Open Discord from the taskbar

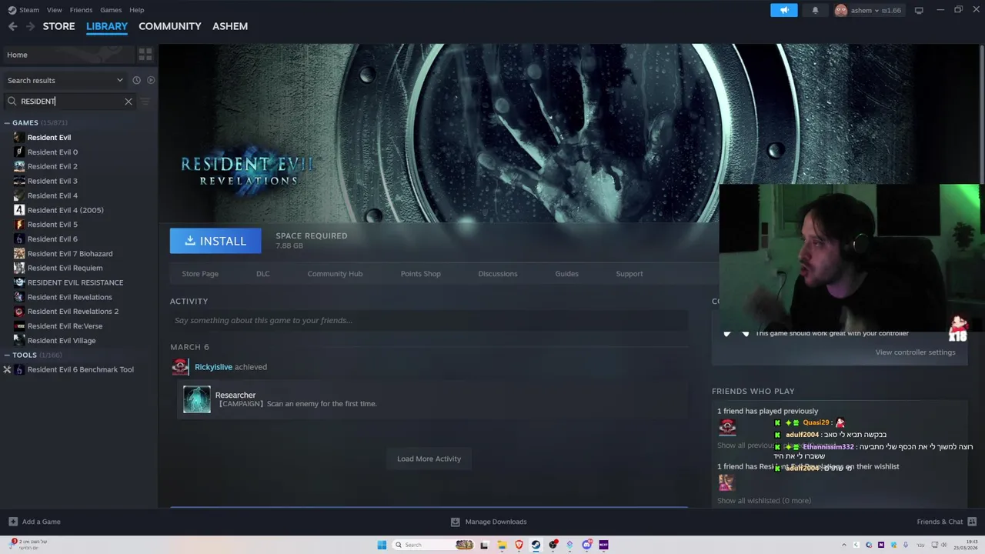point(587,545)
